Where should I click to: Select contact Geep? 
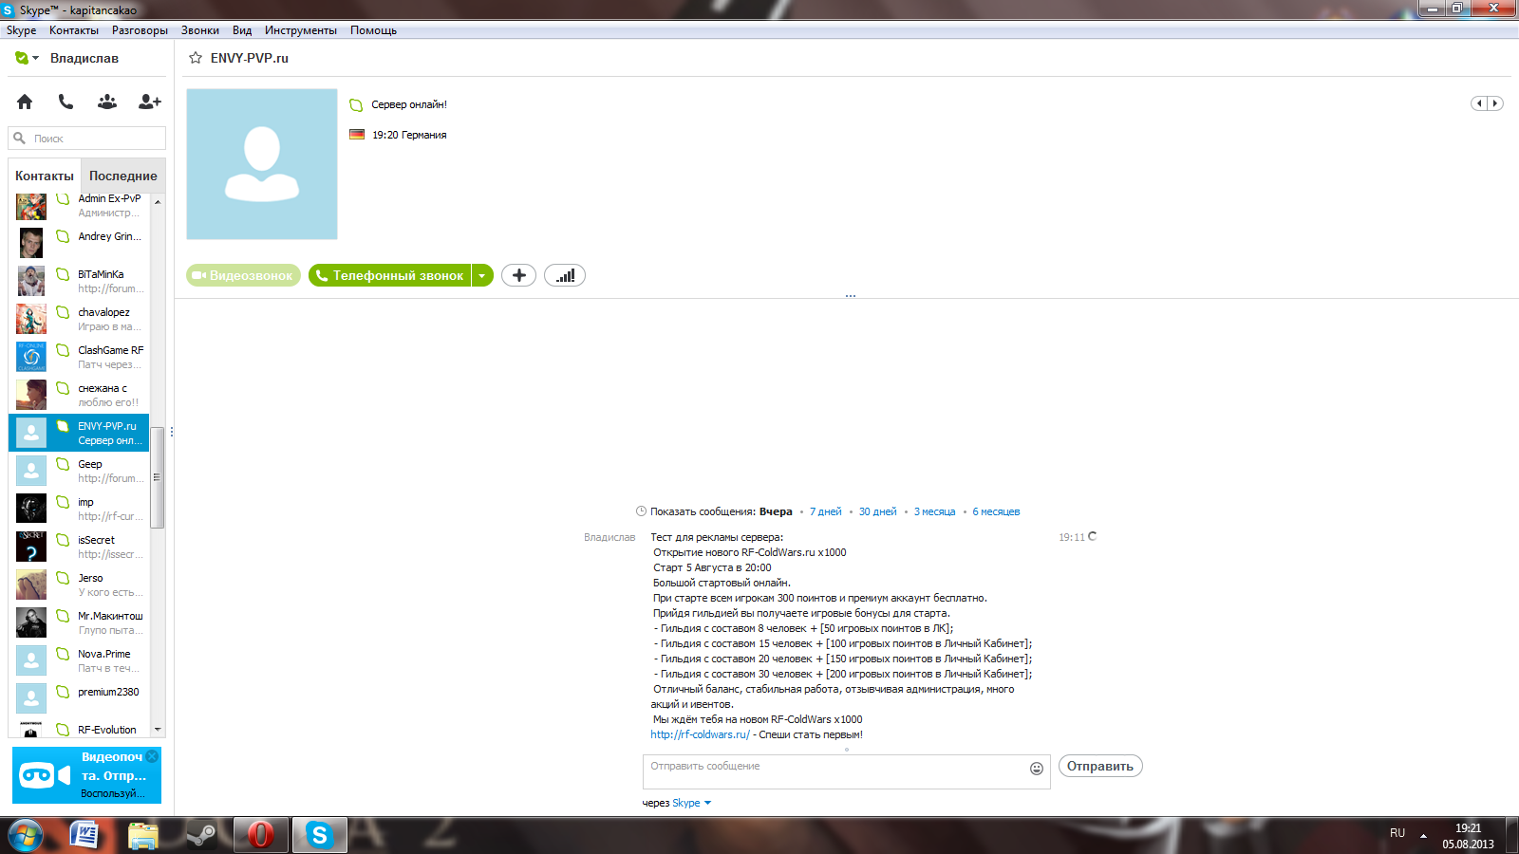79,471
